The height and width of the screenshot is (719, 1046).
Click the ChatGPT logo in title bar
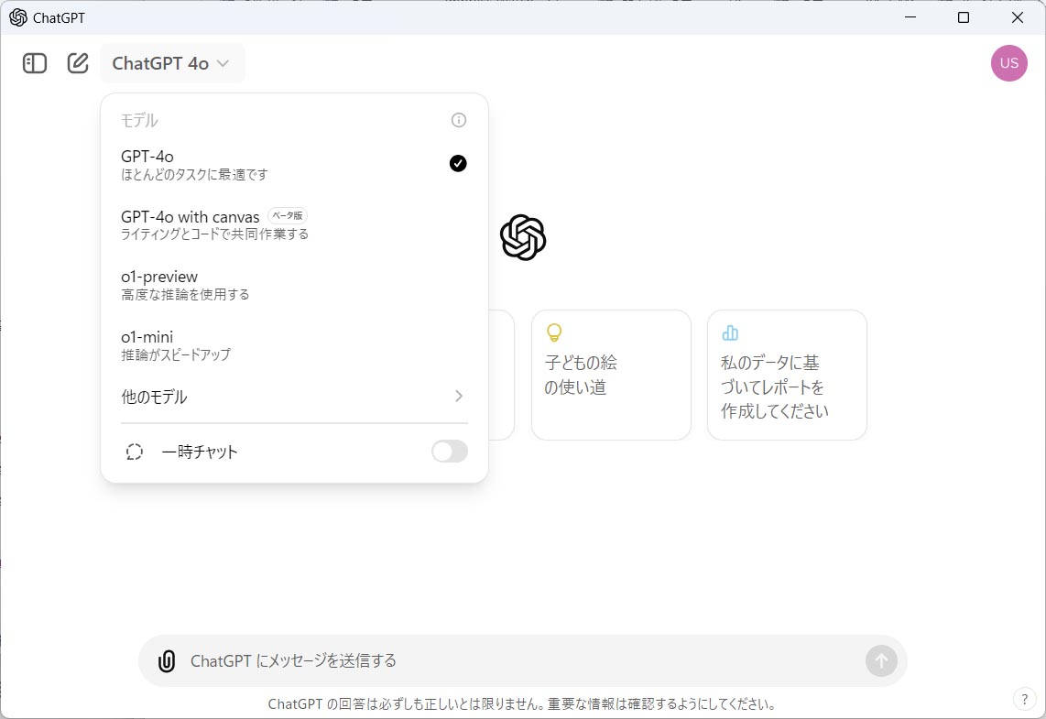click(x=18, y=17)
